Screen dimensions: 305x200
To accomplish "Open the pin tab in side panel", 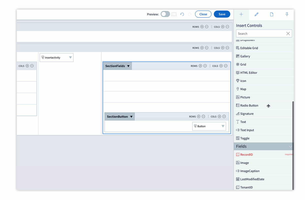I will pos(287,14).
